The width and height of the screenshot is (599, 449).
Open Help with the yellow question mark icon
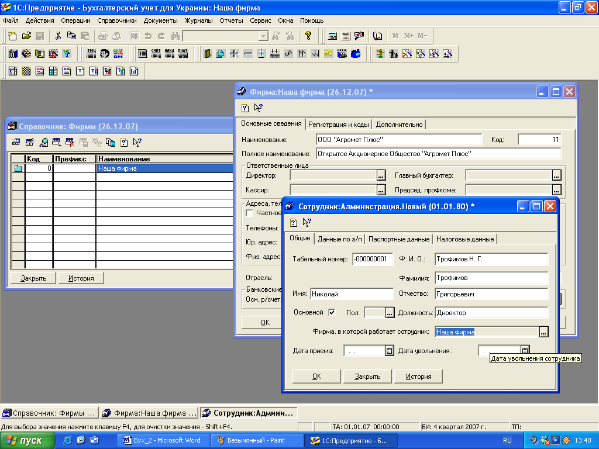[308, 36]
